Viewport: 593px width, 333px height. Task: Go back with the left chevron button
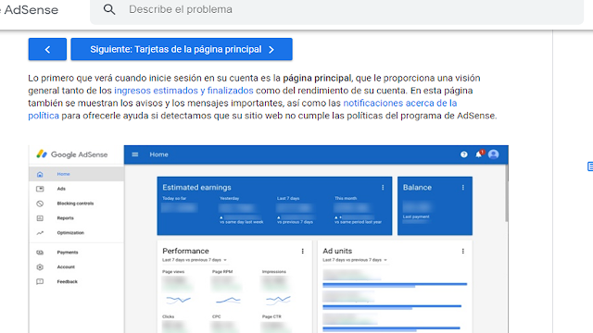pos(47,49)
